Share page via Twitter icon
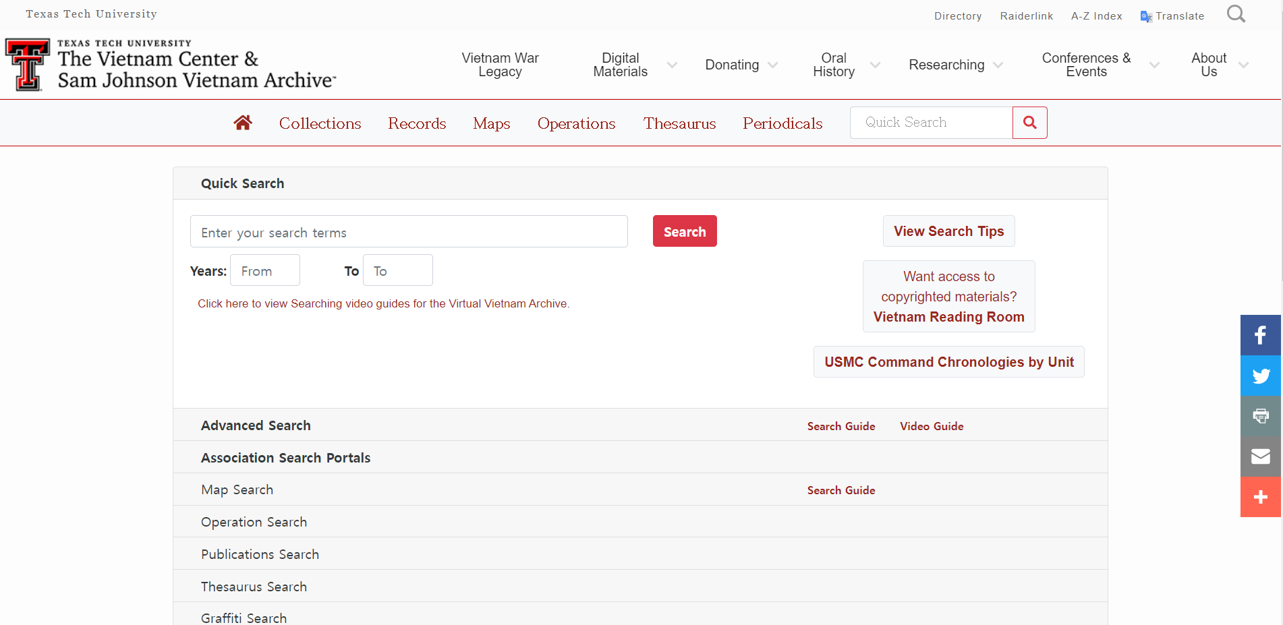1283x625 pixels. click(x=1260, y=376)
